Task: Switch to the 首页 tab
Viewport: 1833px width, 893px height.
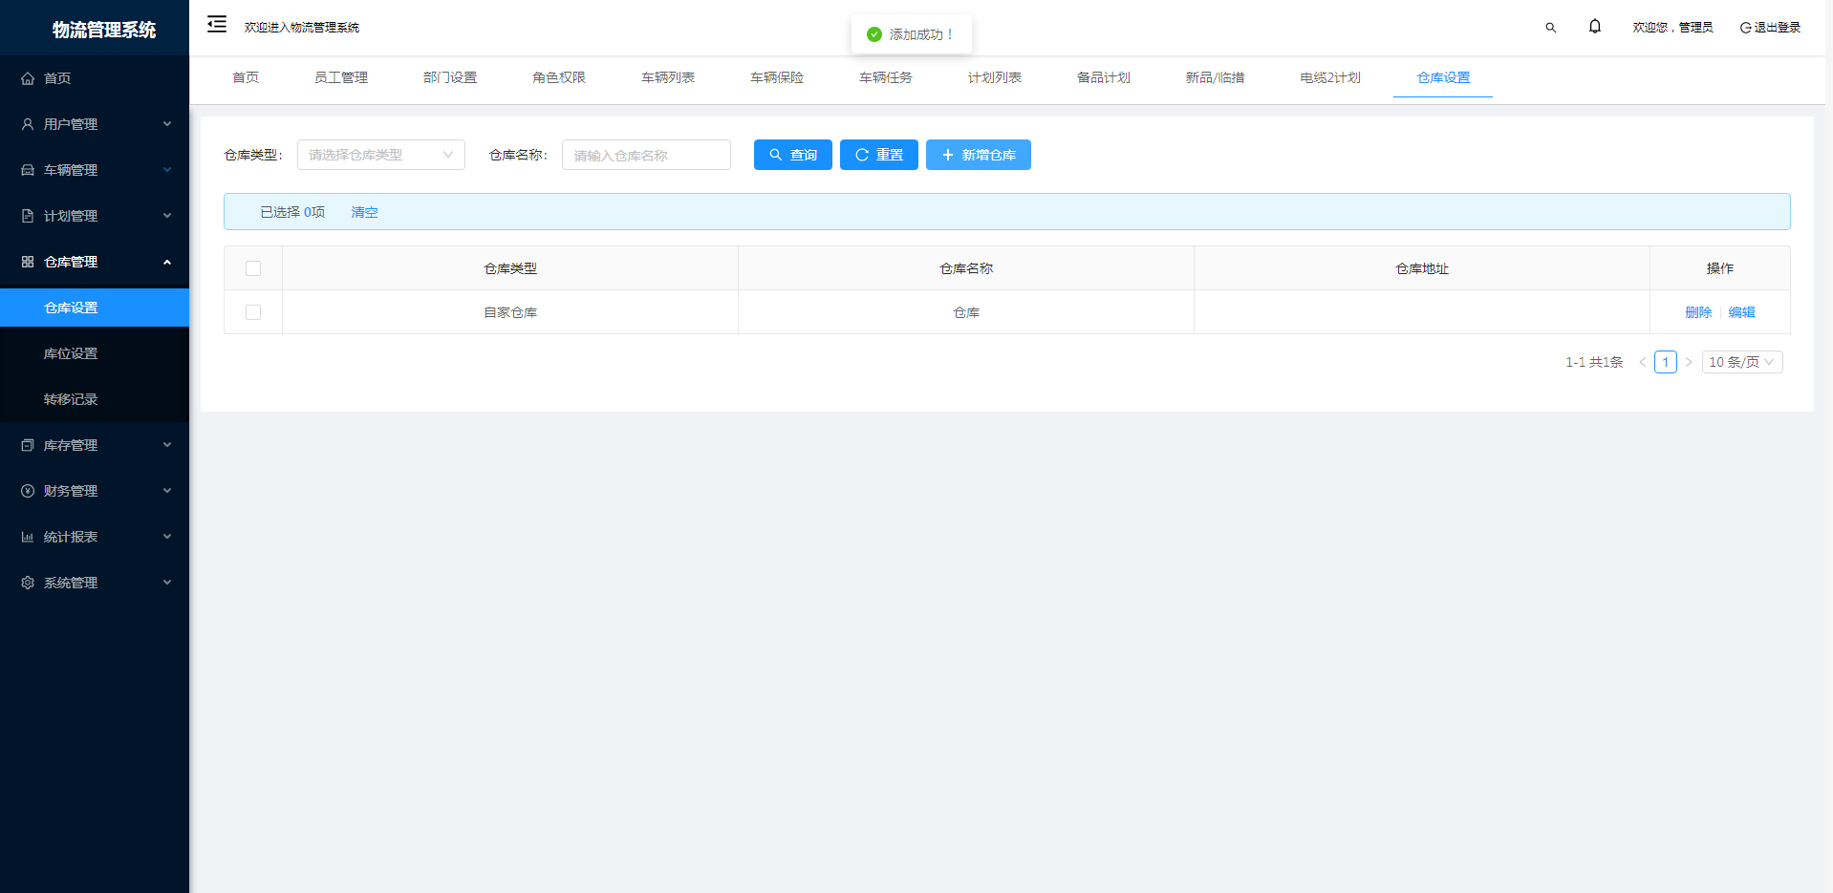Action: click(x=246, y=77)
